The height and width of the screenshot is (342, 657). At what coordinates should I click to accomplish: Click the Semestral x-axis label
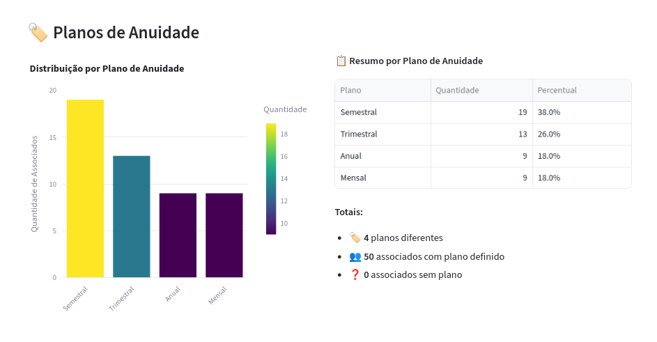coord(76,297)
